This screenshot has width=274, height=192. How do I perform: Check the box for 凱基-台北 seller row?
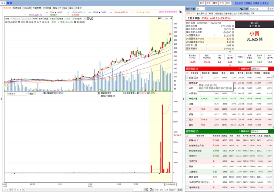click(x=187, y=140)
